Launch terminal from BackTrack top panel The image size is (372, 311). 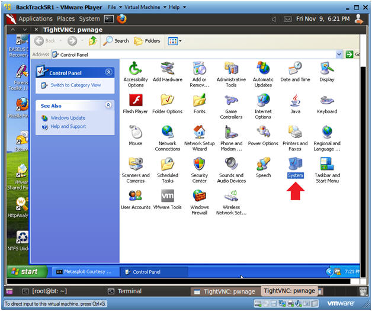(109, 19)
